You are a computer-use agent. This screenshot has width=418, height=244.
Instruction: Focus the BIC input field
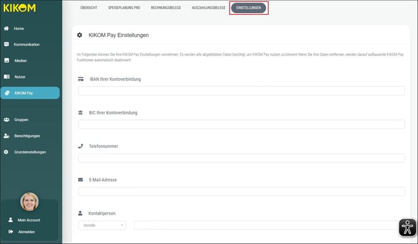(x=241, y=124)
